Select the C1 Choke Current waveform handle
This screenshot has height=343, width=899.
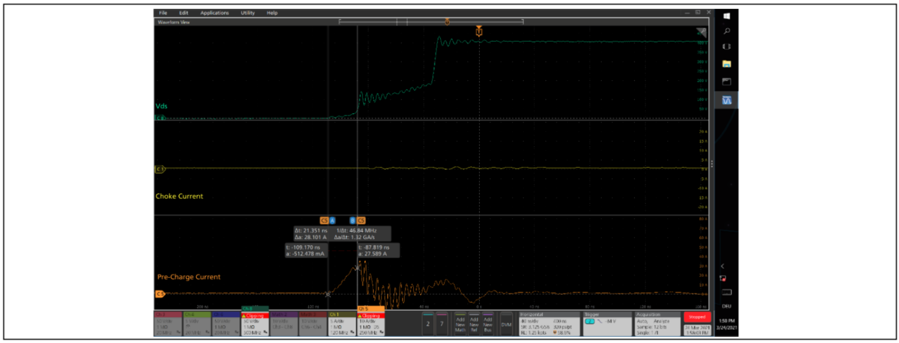160,169
